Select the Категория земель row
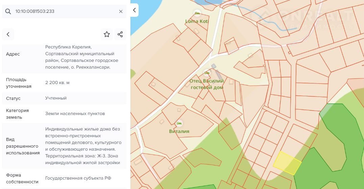This screenshot has height=189, width=364. coord(64,114)
